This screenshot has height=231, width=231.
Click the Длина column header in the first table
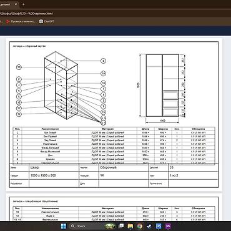(x=145, y=129)
